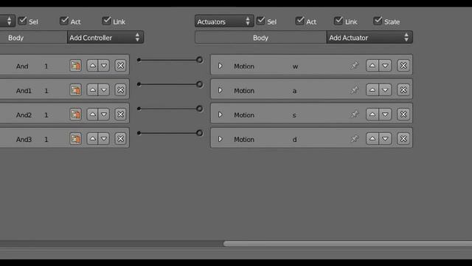This screenshot has height=266, width=472.
Task: Delete the And3 controller
Action: coord(120,139)
